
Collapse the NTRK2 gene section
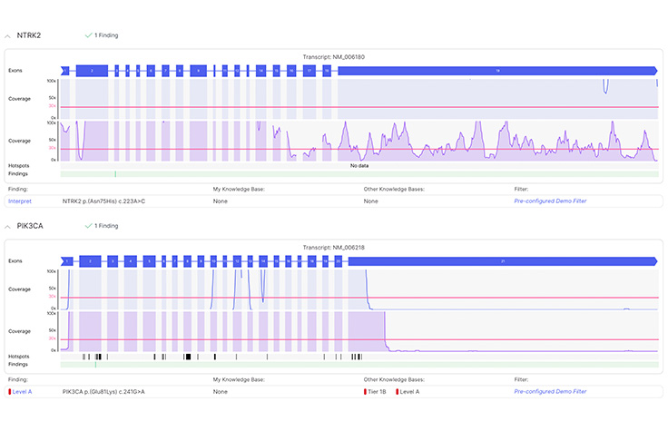click(9, 35)
